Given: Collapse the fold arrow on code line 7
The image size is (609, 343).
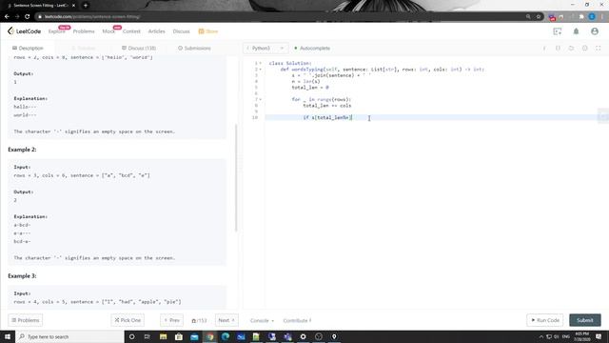Looking at the screenshot, I should (260, 99).
